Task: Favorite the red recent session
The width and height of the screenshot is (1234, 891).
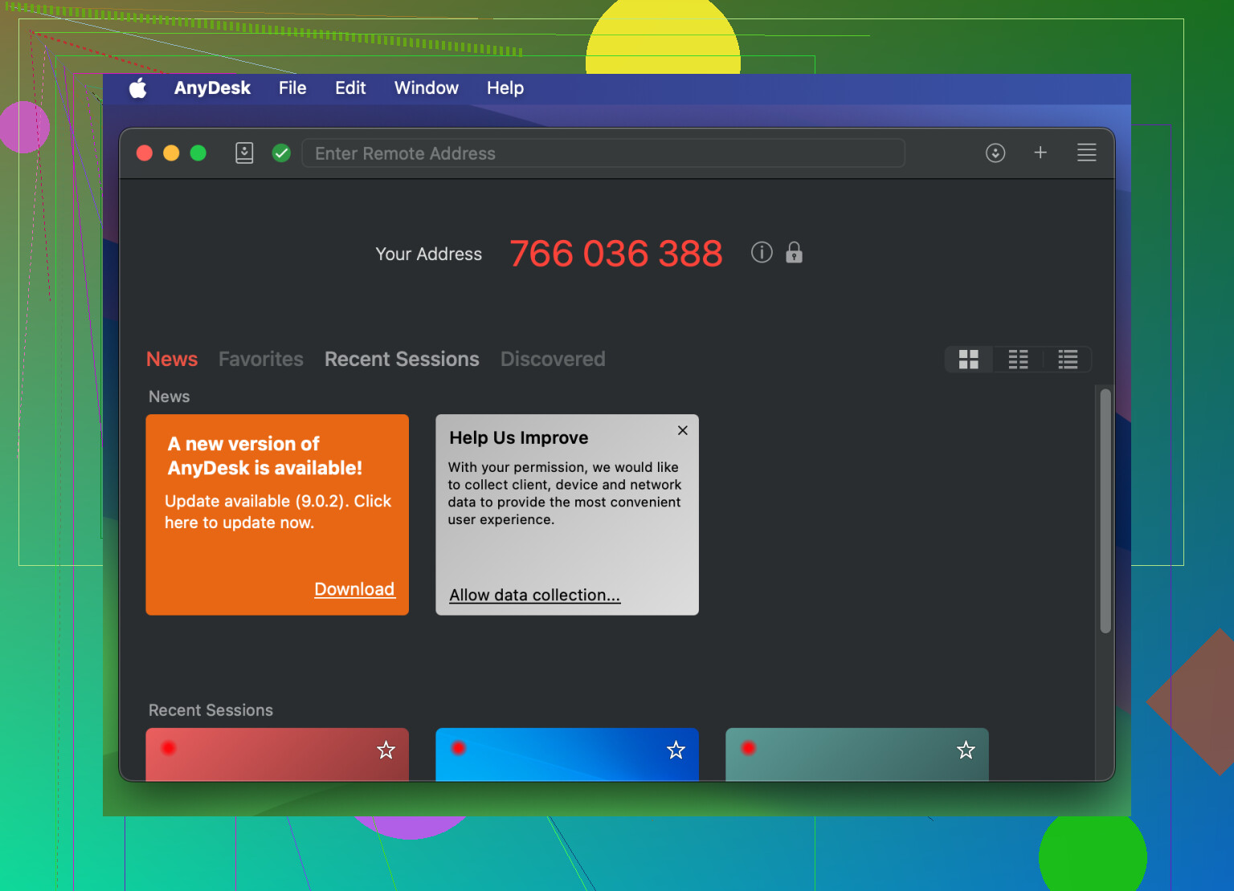Action: pos(386,751)
